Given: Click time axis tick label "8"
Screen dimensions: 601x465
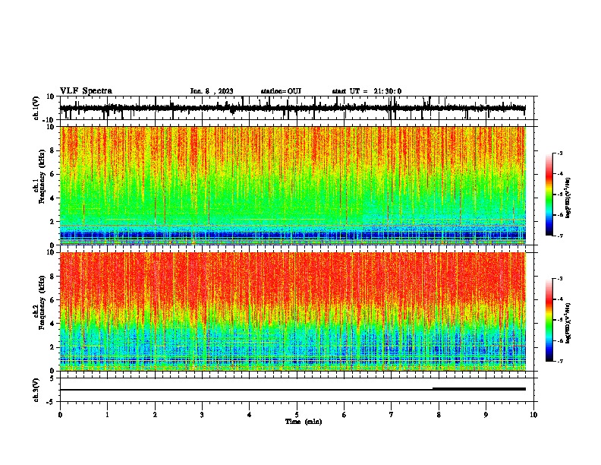Looking at the screenshot, I should pos(439,415).
